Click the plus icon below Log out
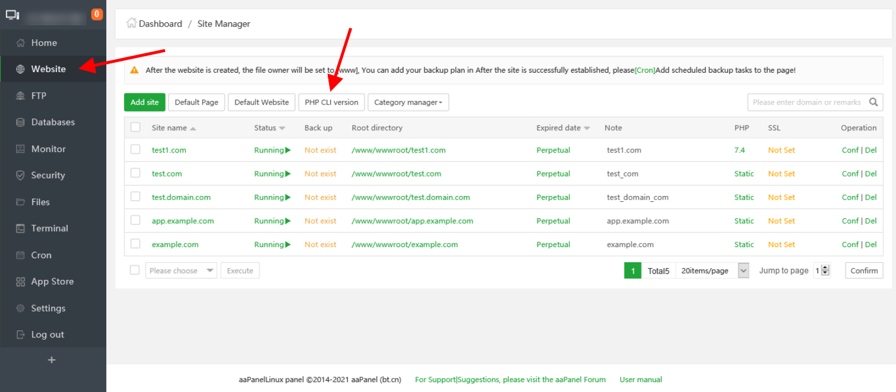The height and width of the screenshot is (392, 896). coord(52,360)
